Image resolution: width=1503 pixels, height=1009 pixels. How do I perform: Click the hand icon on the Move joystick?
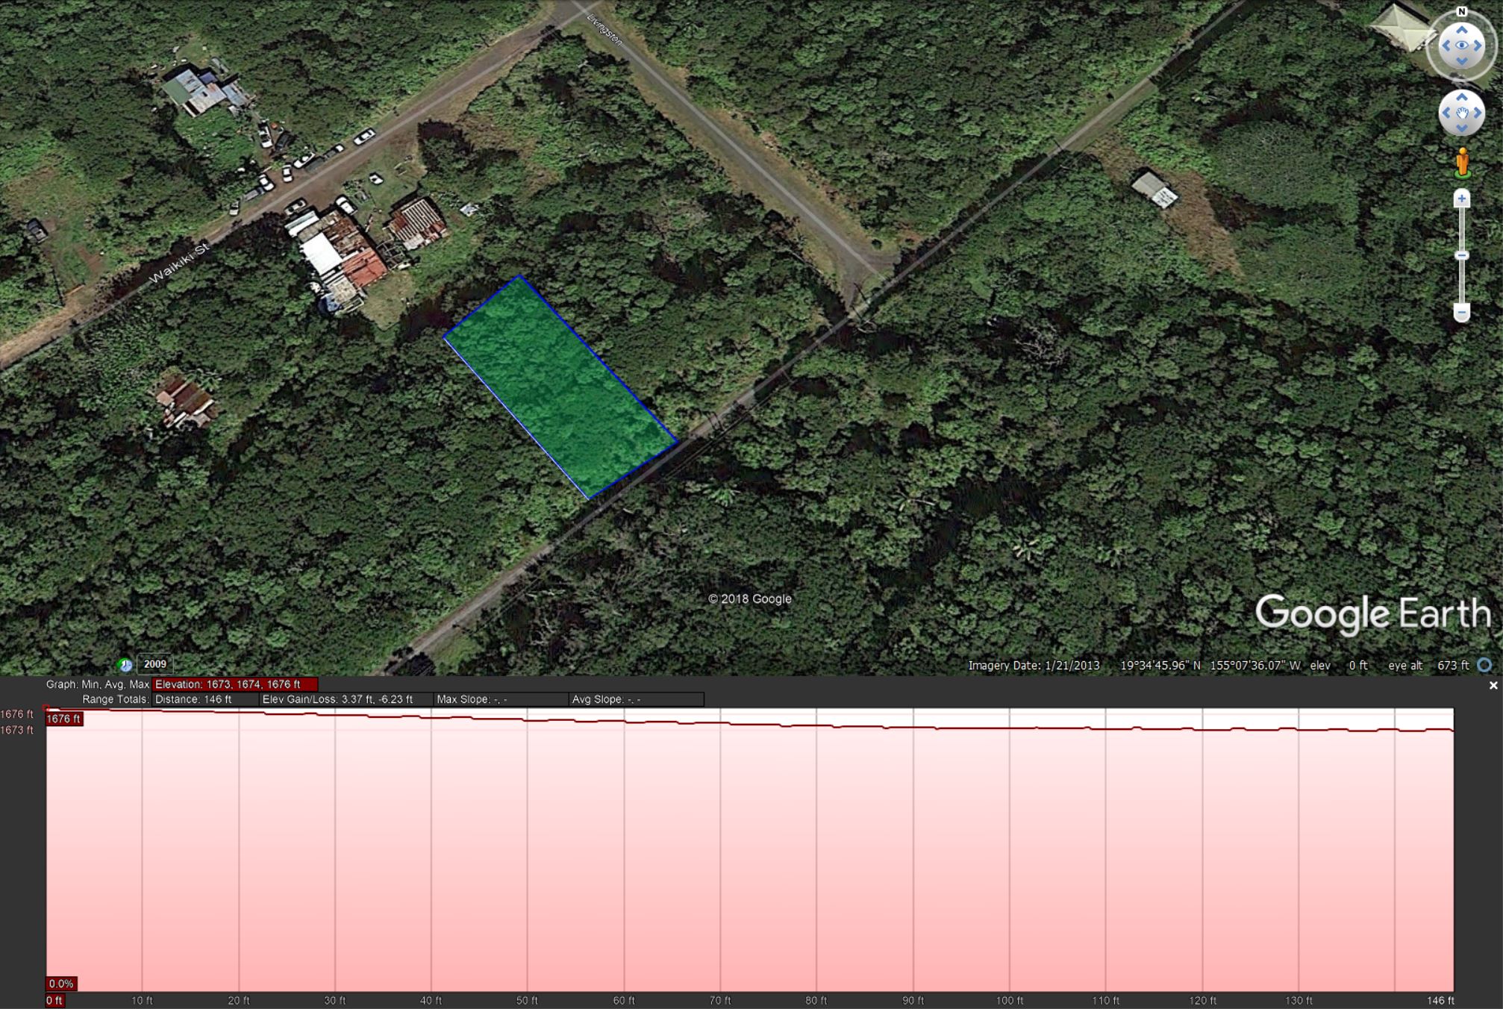pyautogui.click(x=1461, y=113)
